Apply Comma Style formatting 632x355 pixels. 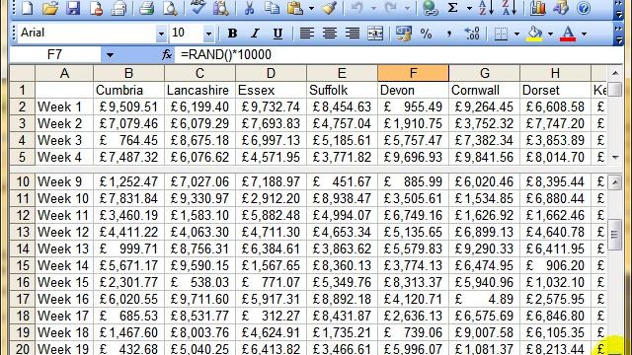pos(448,34)
